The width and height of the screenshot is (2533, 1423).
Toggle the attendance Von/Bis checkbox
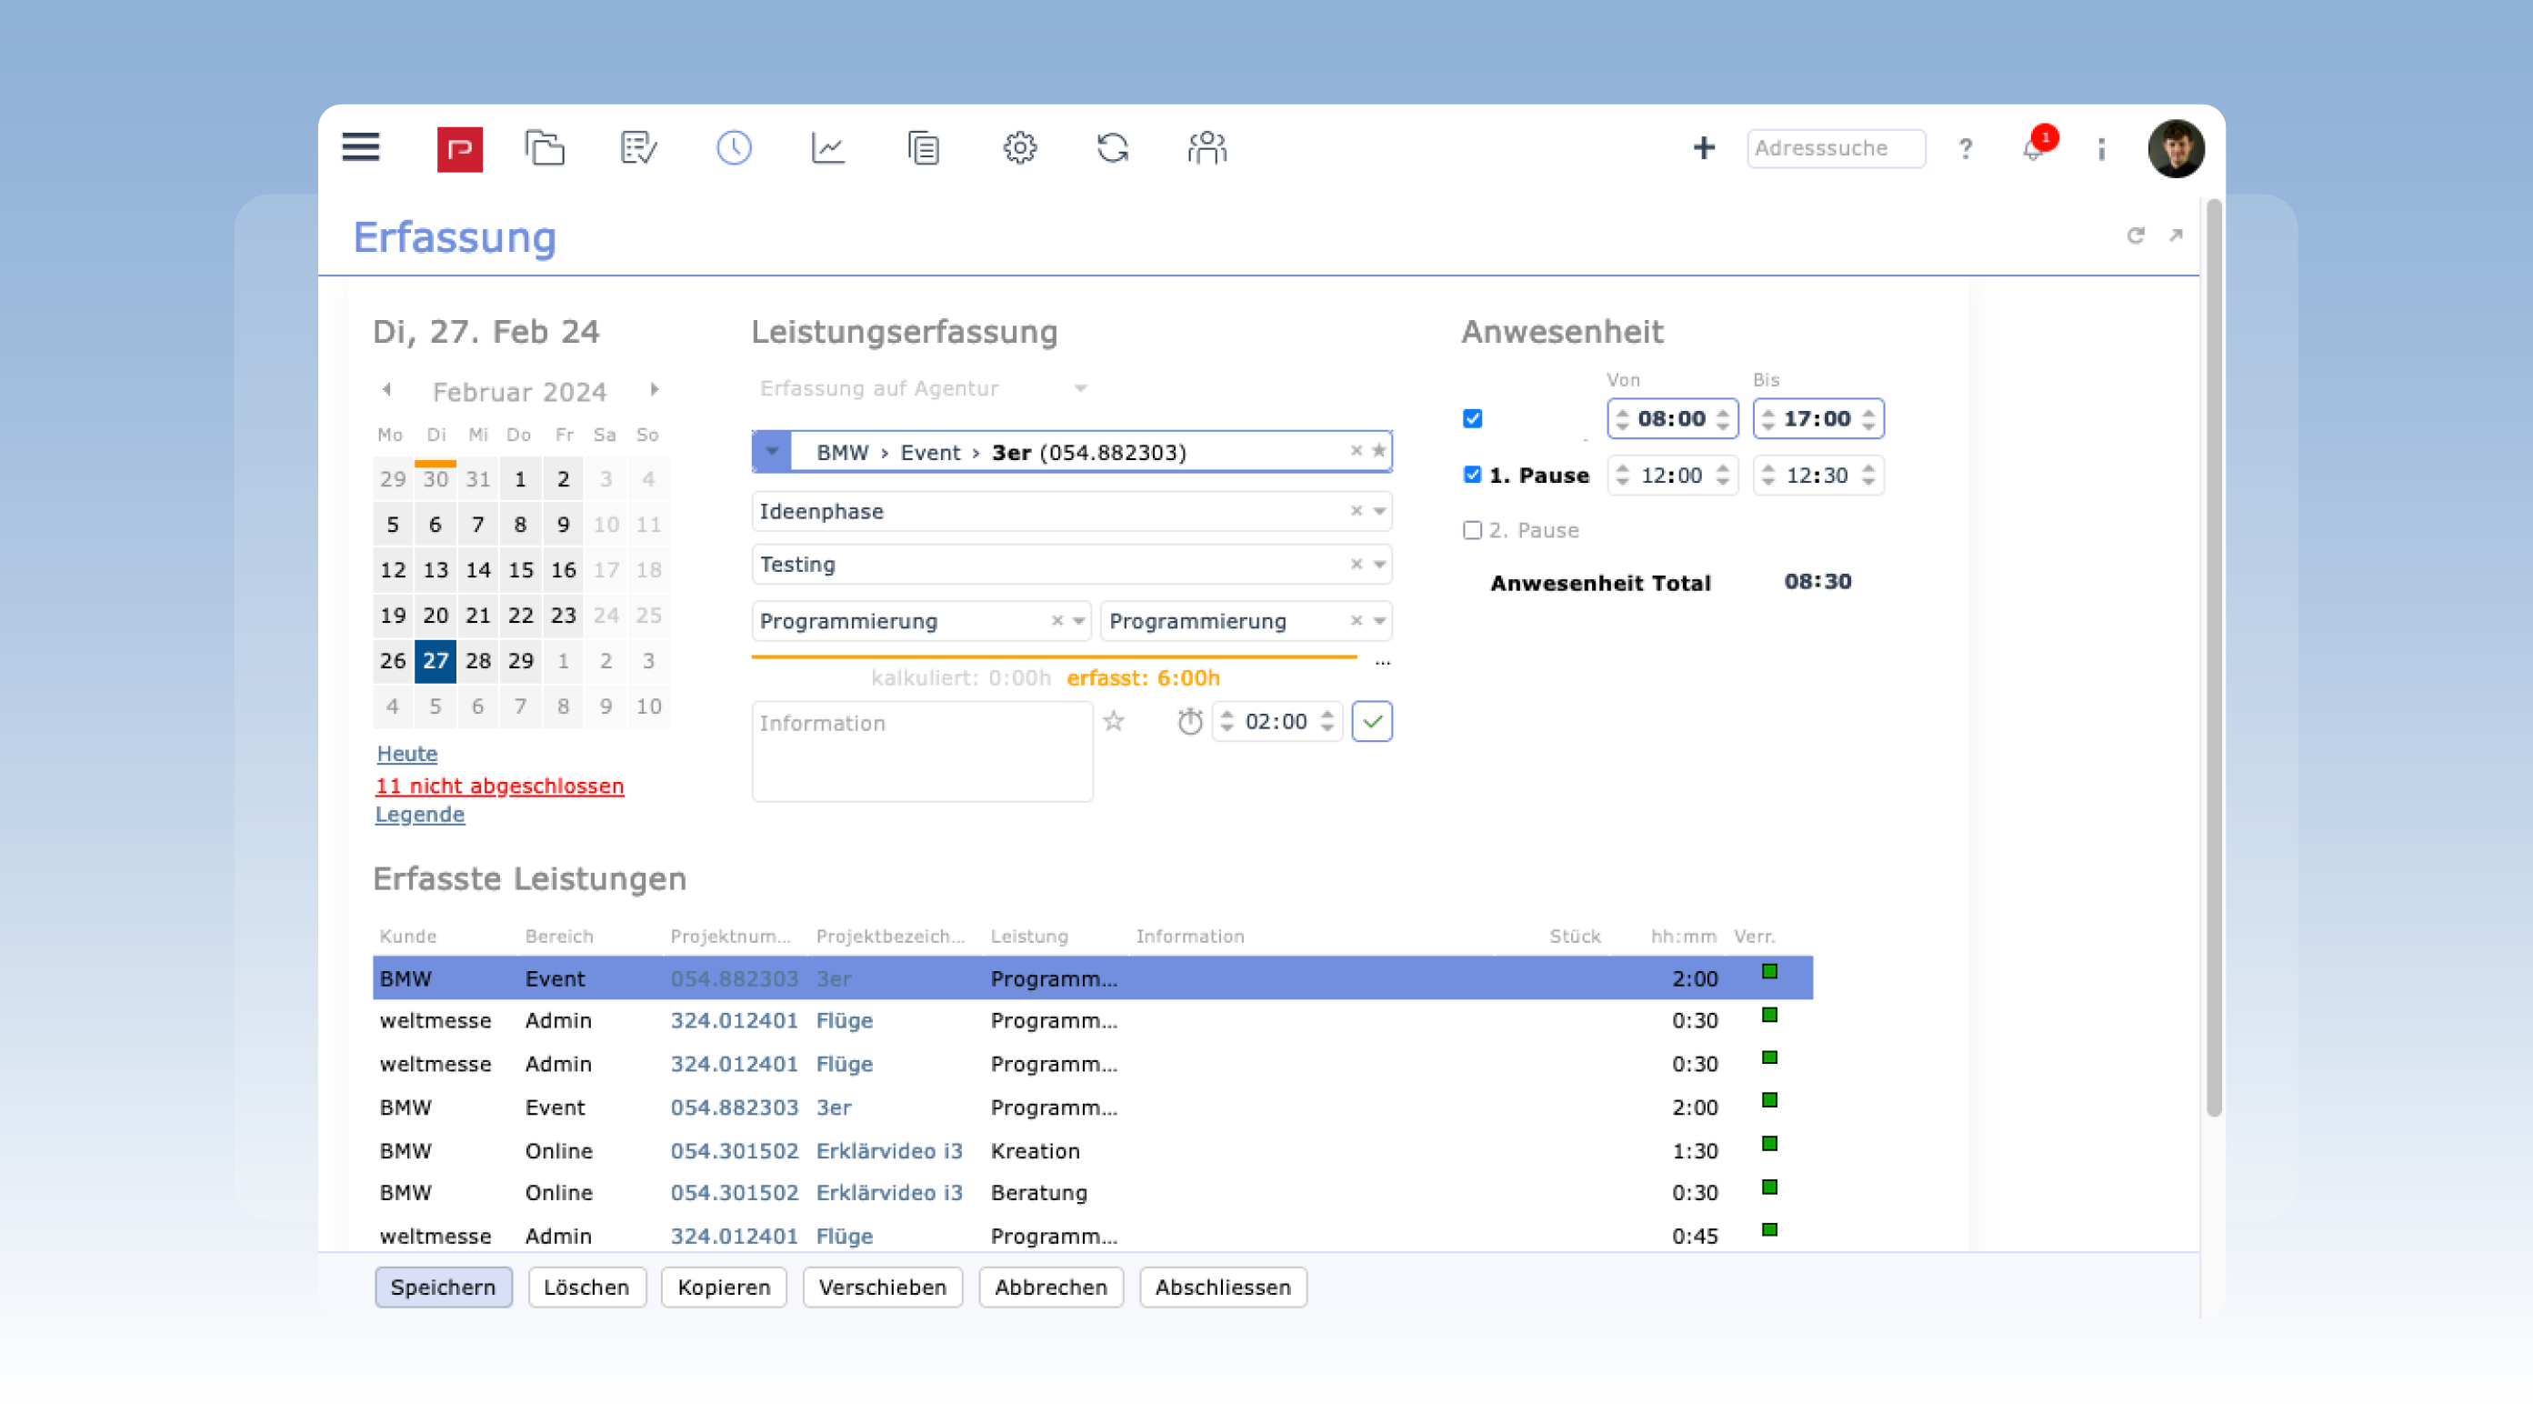point(1472,419)
